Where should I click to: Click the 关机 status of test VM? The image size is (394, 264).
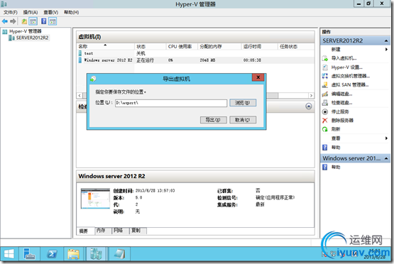click(x=141, y=53)
